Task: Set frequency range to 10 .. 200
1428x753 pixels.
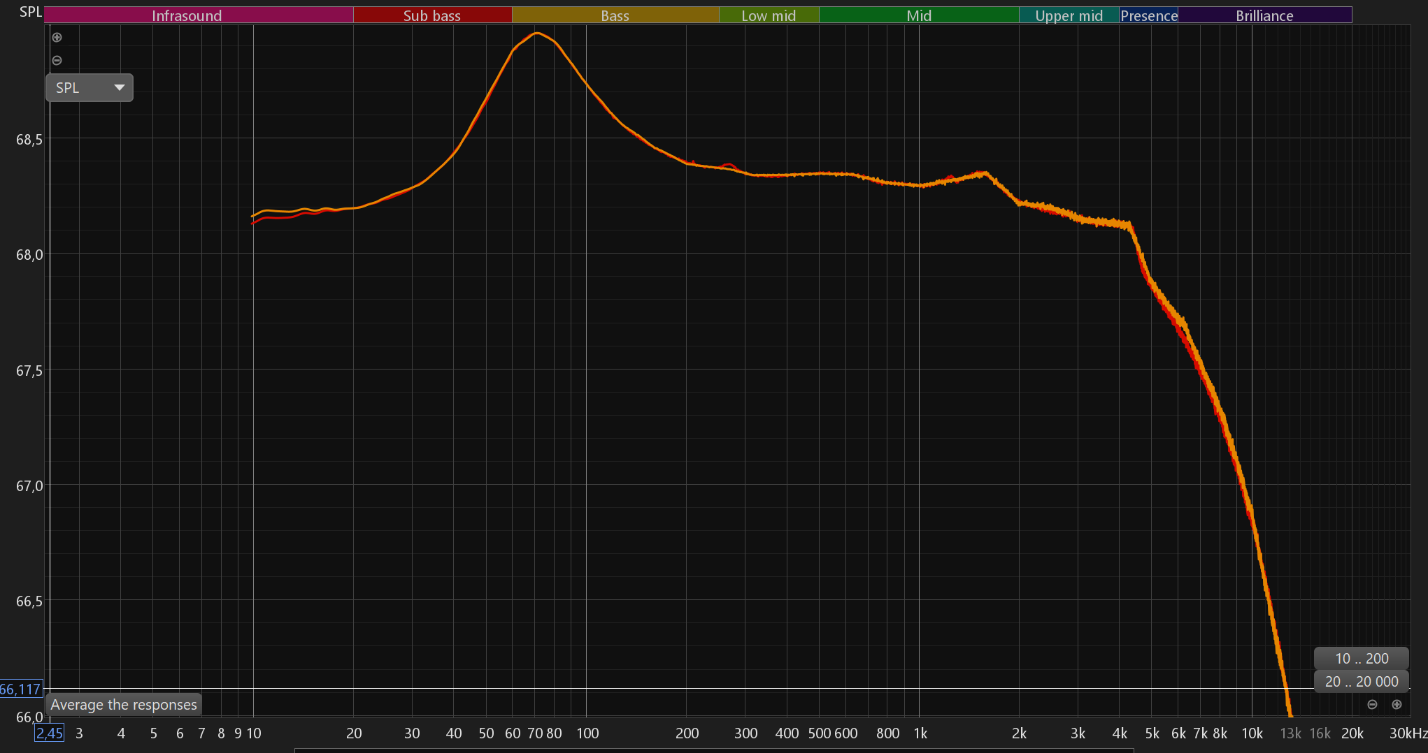Action: tap(1362, 659)
